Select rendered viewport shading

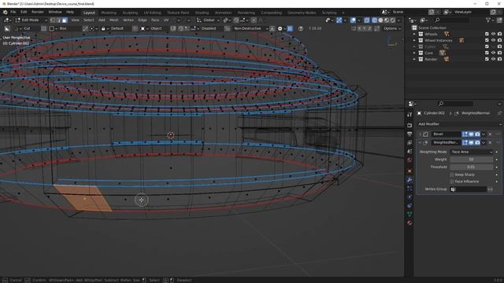coord(393,20)
